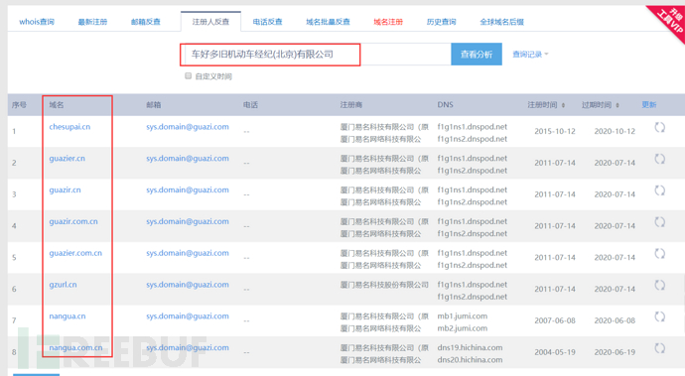Refresh the guazir.com.cn row record
This screenshot has height=376, width=685.
[x=659, y=222]
